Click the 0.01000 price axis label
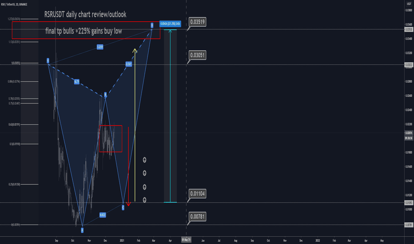Viewport: 414px width, 244px height. pyautogui.click(x=409, y=209)
